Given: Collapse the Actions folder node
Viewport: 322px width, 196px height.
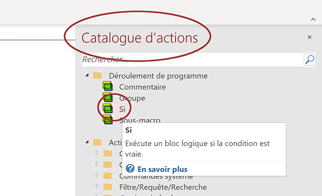Looking at the screenshot, I should pos(87,142).
